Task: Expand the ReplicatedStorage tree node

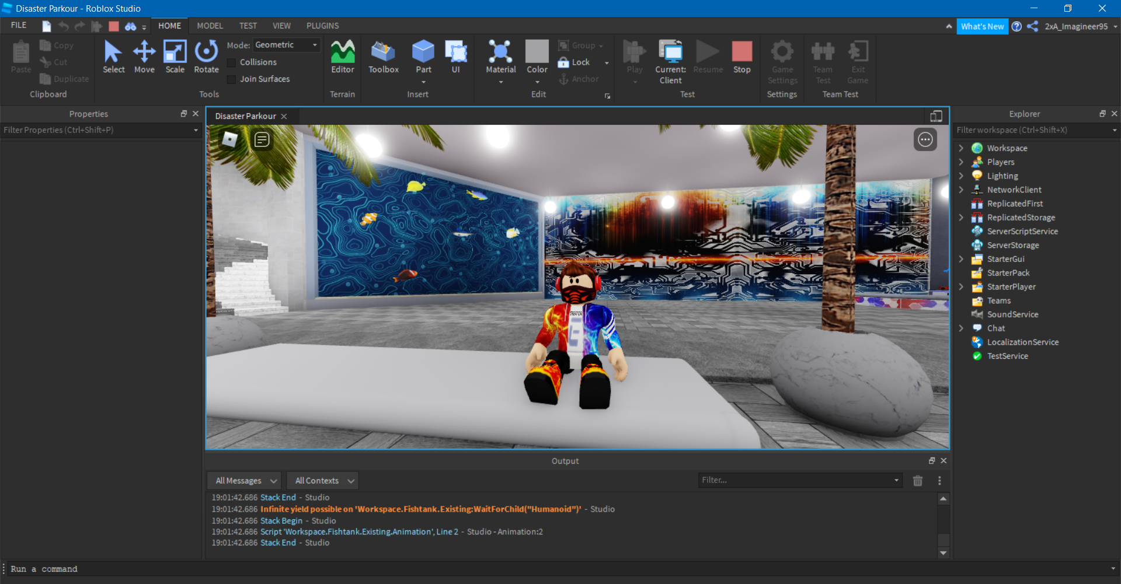Action: (961, 218)
